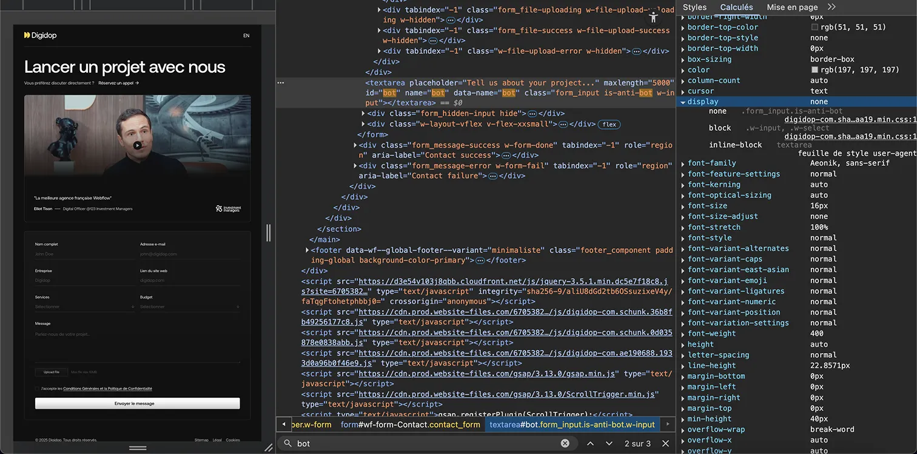Expand ellipsis of form_file-uploading div
This screenshot has height=454, width=917.
[x=451, y=20]
